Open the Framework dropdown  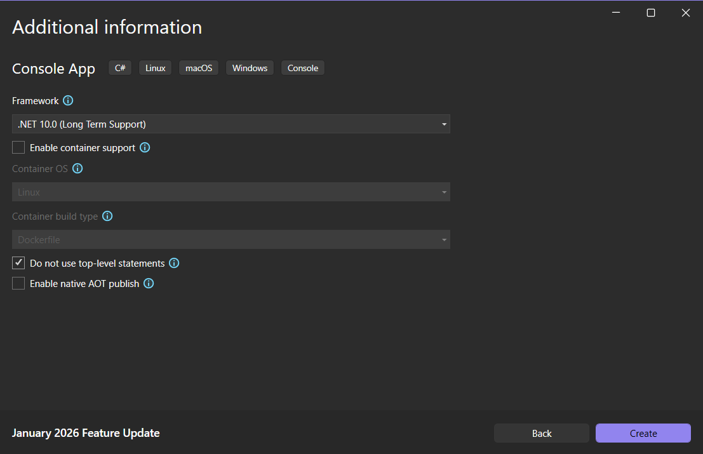coord(231,124)
